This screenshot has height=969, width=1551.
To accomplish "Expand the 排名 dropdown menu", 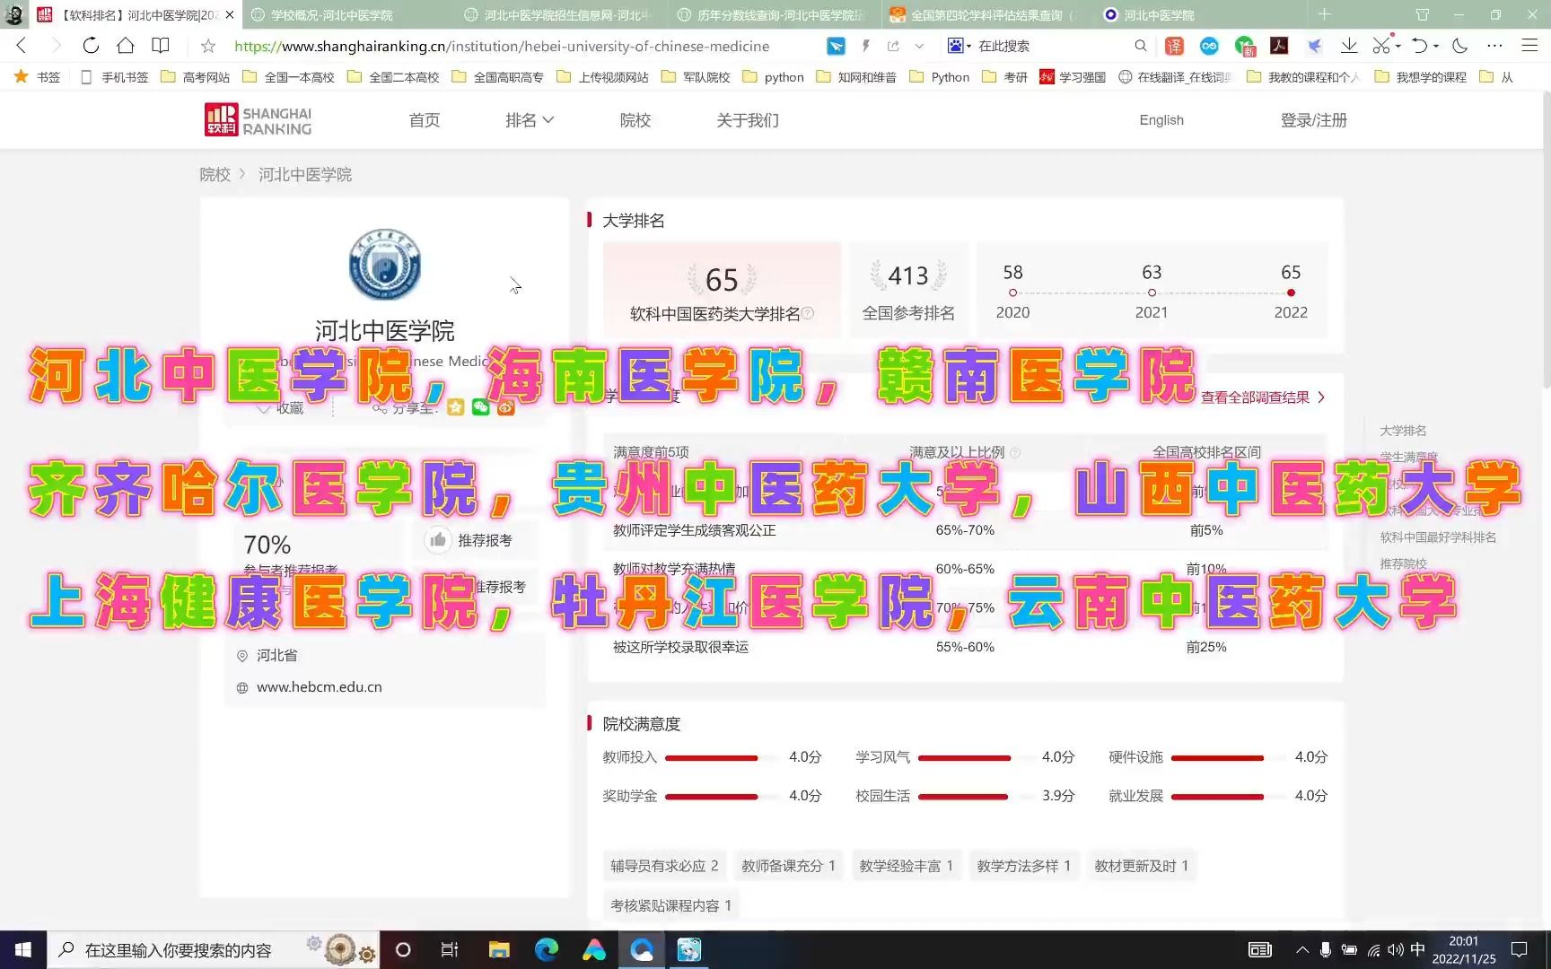I will click(x=530, y=120).
